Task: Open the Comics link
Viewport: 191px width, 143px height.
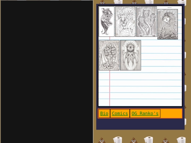Action: pyautogui.click(x=120, y=113)
